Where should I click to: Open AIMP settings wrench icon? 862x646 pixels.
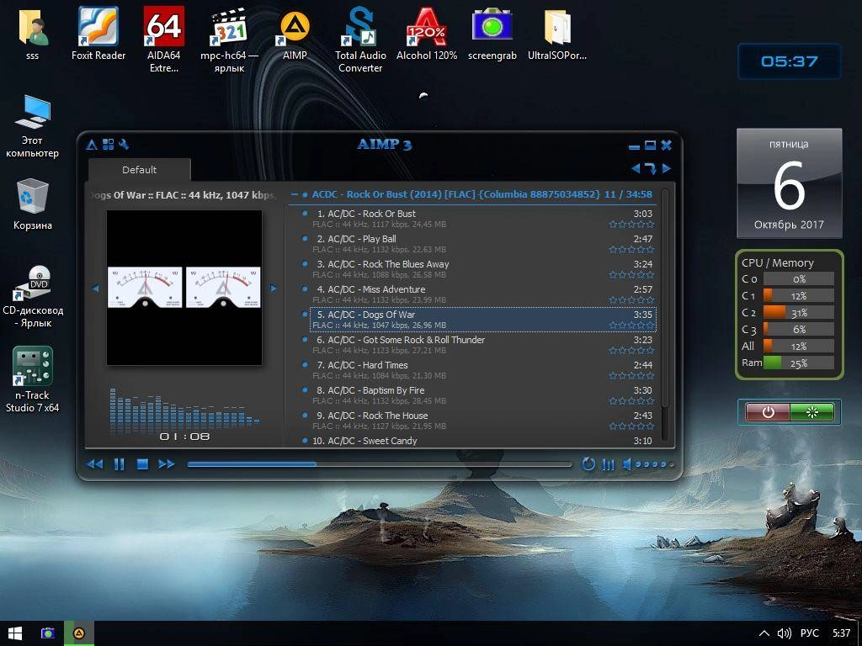(x=123, y=145)
